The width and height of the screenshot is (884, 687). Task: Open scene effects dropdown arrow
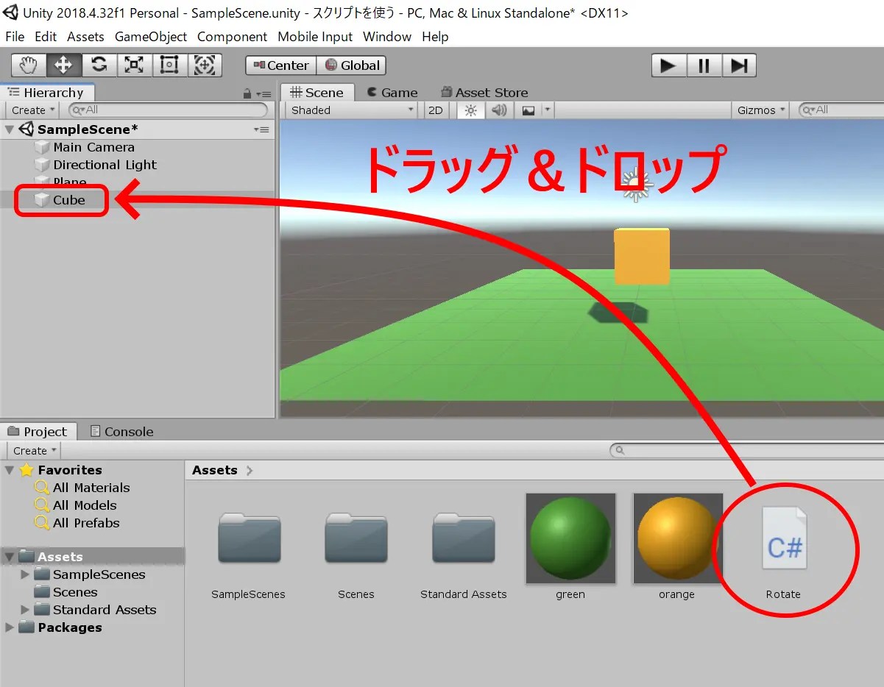point(547,110)
